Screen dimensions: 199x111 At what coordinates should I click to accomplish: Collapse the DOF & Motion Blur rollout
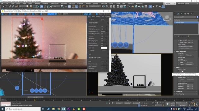[181, 51]
